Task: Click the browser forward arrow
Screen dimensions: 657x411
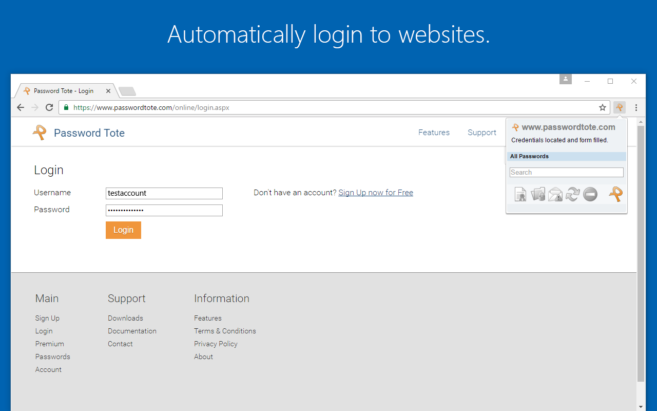Action: click(35, 107)
